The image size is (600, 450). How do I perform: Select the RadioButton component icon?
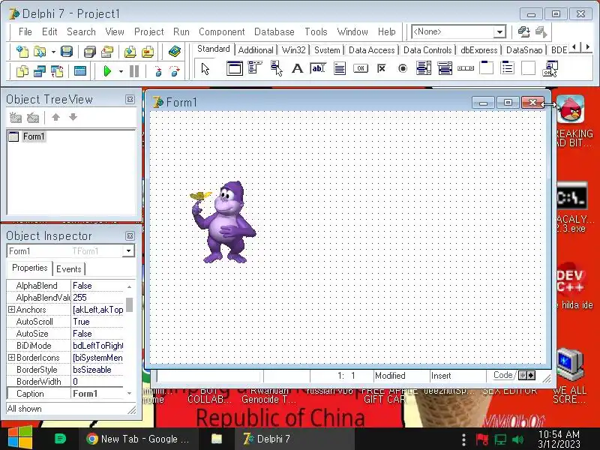403,68
